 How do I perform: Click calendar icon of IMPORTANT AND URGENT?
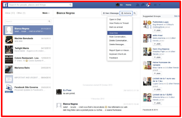pos(9,79)
